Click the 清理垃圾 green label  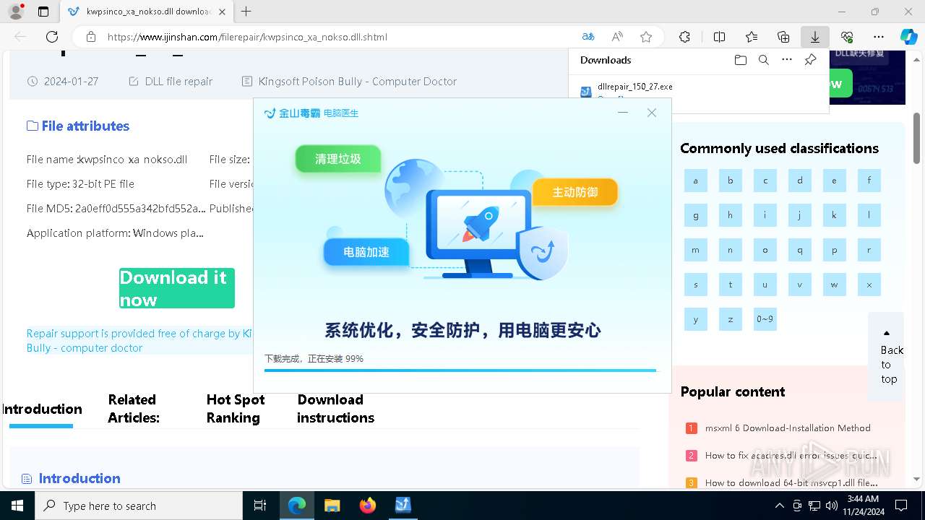pos(337,159)
